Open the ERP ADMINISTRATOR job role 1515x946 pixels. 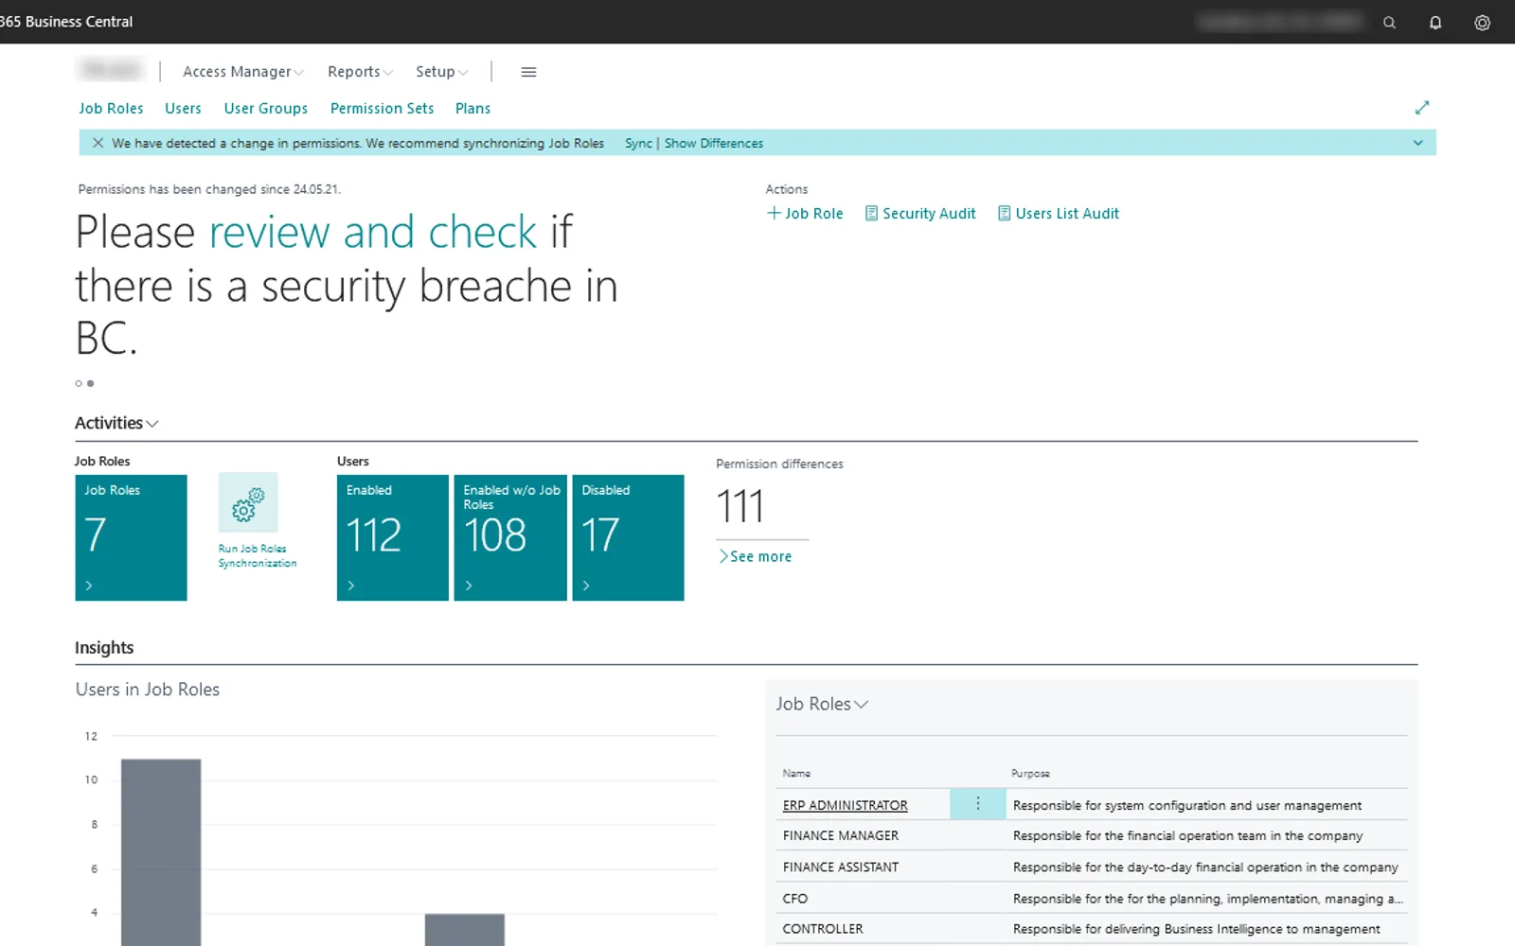[846, 805]
